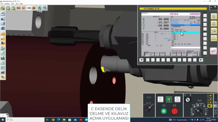This screenshot has width=218, height=122.
Task: Click the right arrow soft key below the screen
Action: tap(201, 60)
